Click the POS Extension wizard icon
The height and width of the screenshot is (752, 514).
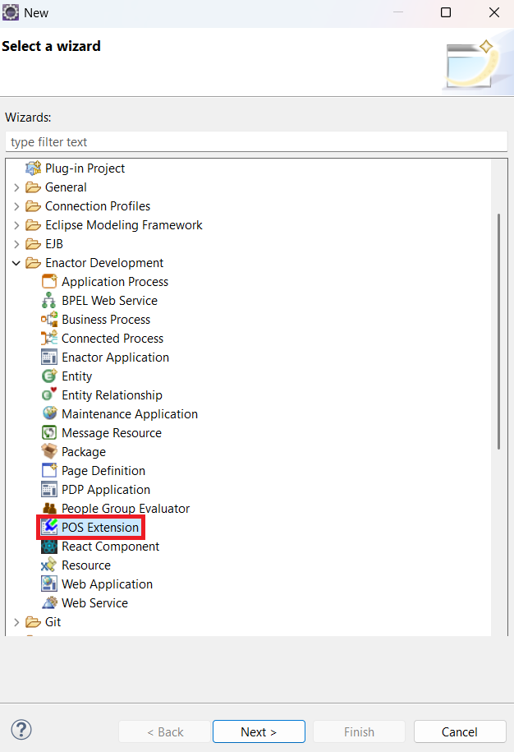click(x=49, y=528)
